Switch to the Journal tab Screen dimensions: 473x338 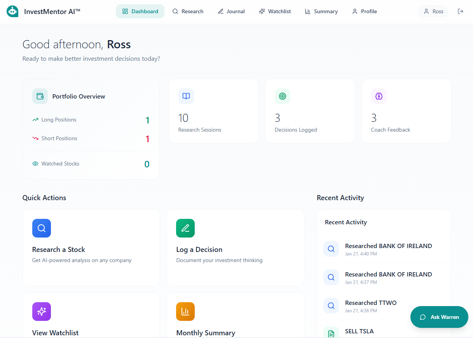coord(231,11)
